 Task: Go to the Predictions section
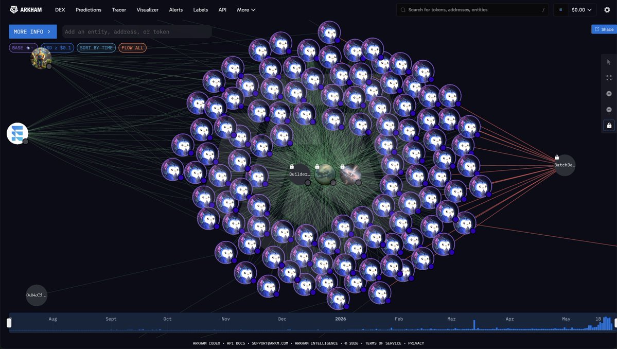(x=89, y=10)
